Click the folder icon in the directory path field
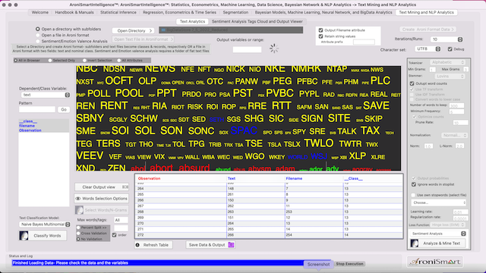This screenshot has width=486, height=273. point(163,30)
